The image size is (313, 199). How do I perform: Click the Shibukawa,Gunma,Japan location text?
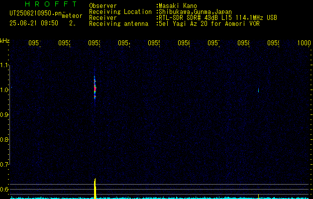coord(194,12)
